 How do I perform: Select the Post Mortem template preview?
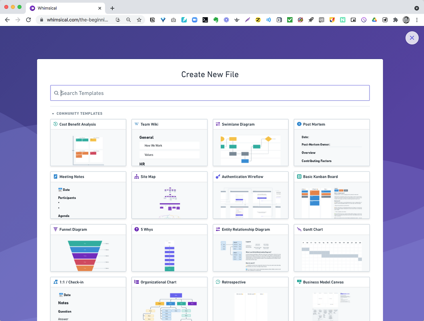tap(332, 147)
